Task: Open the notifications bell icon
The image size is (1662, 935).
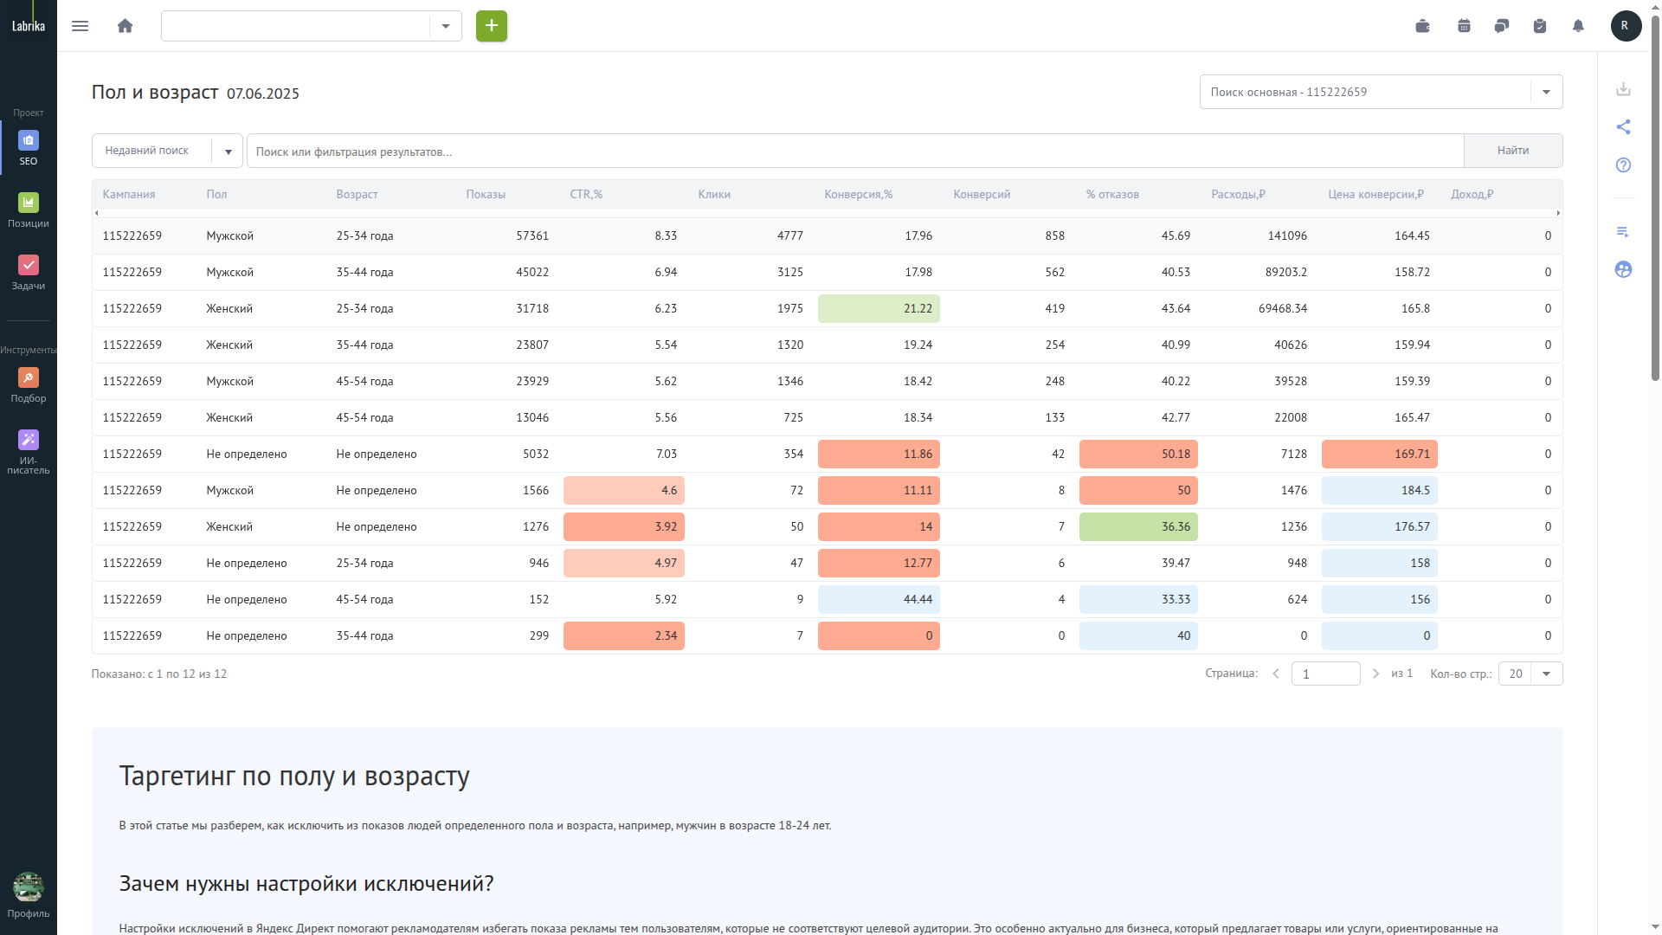Action: (1578, 26)
